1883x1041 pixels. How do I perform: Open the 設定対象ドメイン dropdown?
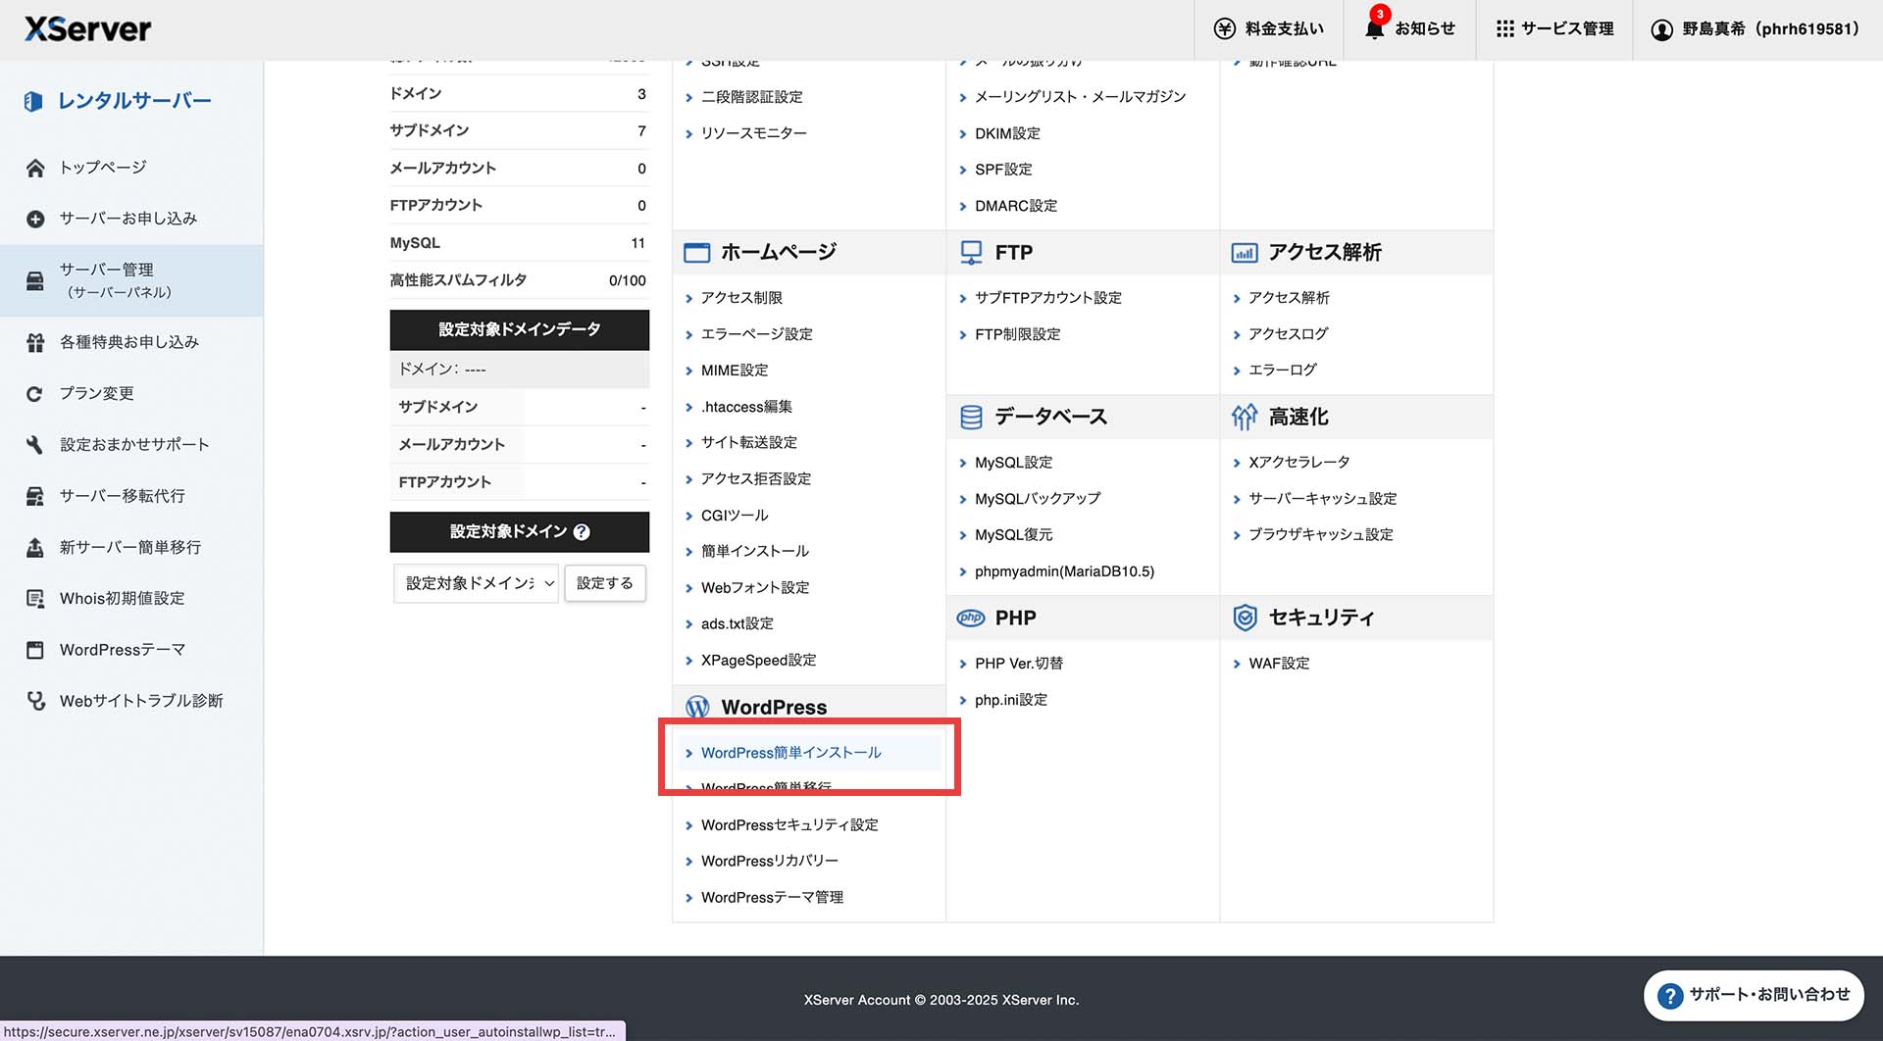(x=476, y=583)
